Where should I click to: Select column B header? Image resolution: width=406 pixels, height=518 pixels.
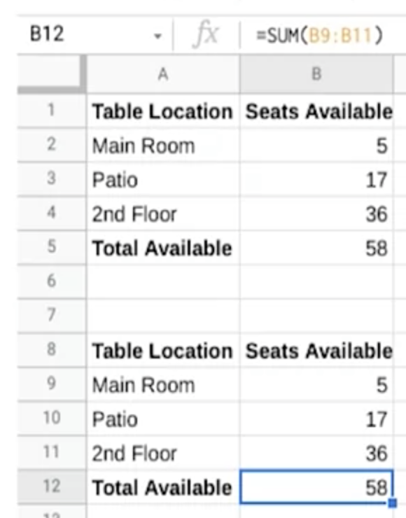316,74
